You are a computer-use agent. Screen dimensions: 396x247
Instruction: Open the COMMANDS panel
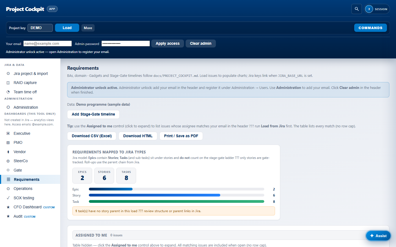point(370,28)
